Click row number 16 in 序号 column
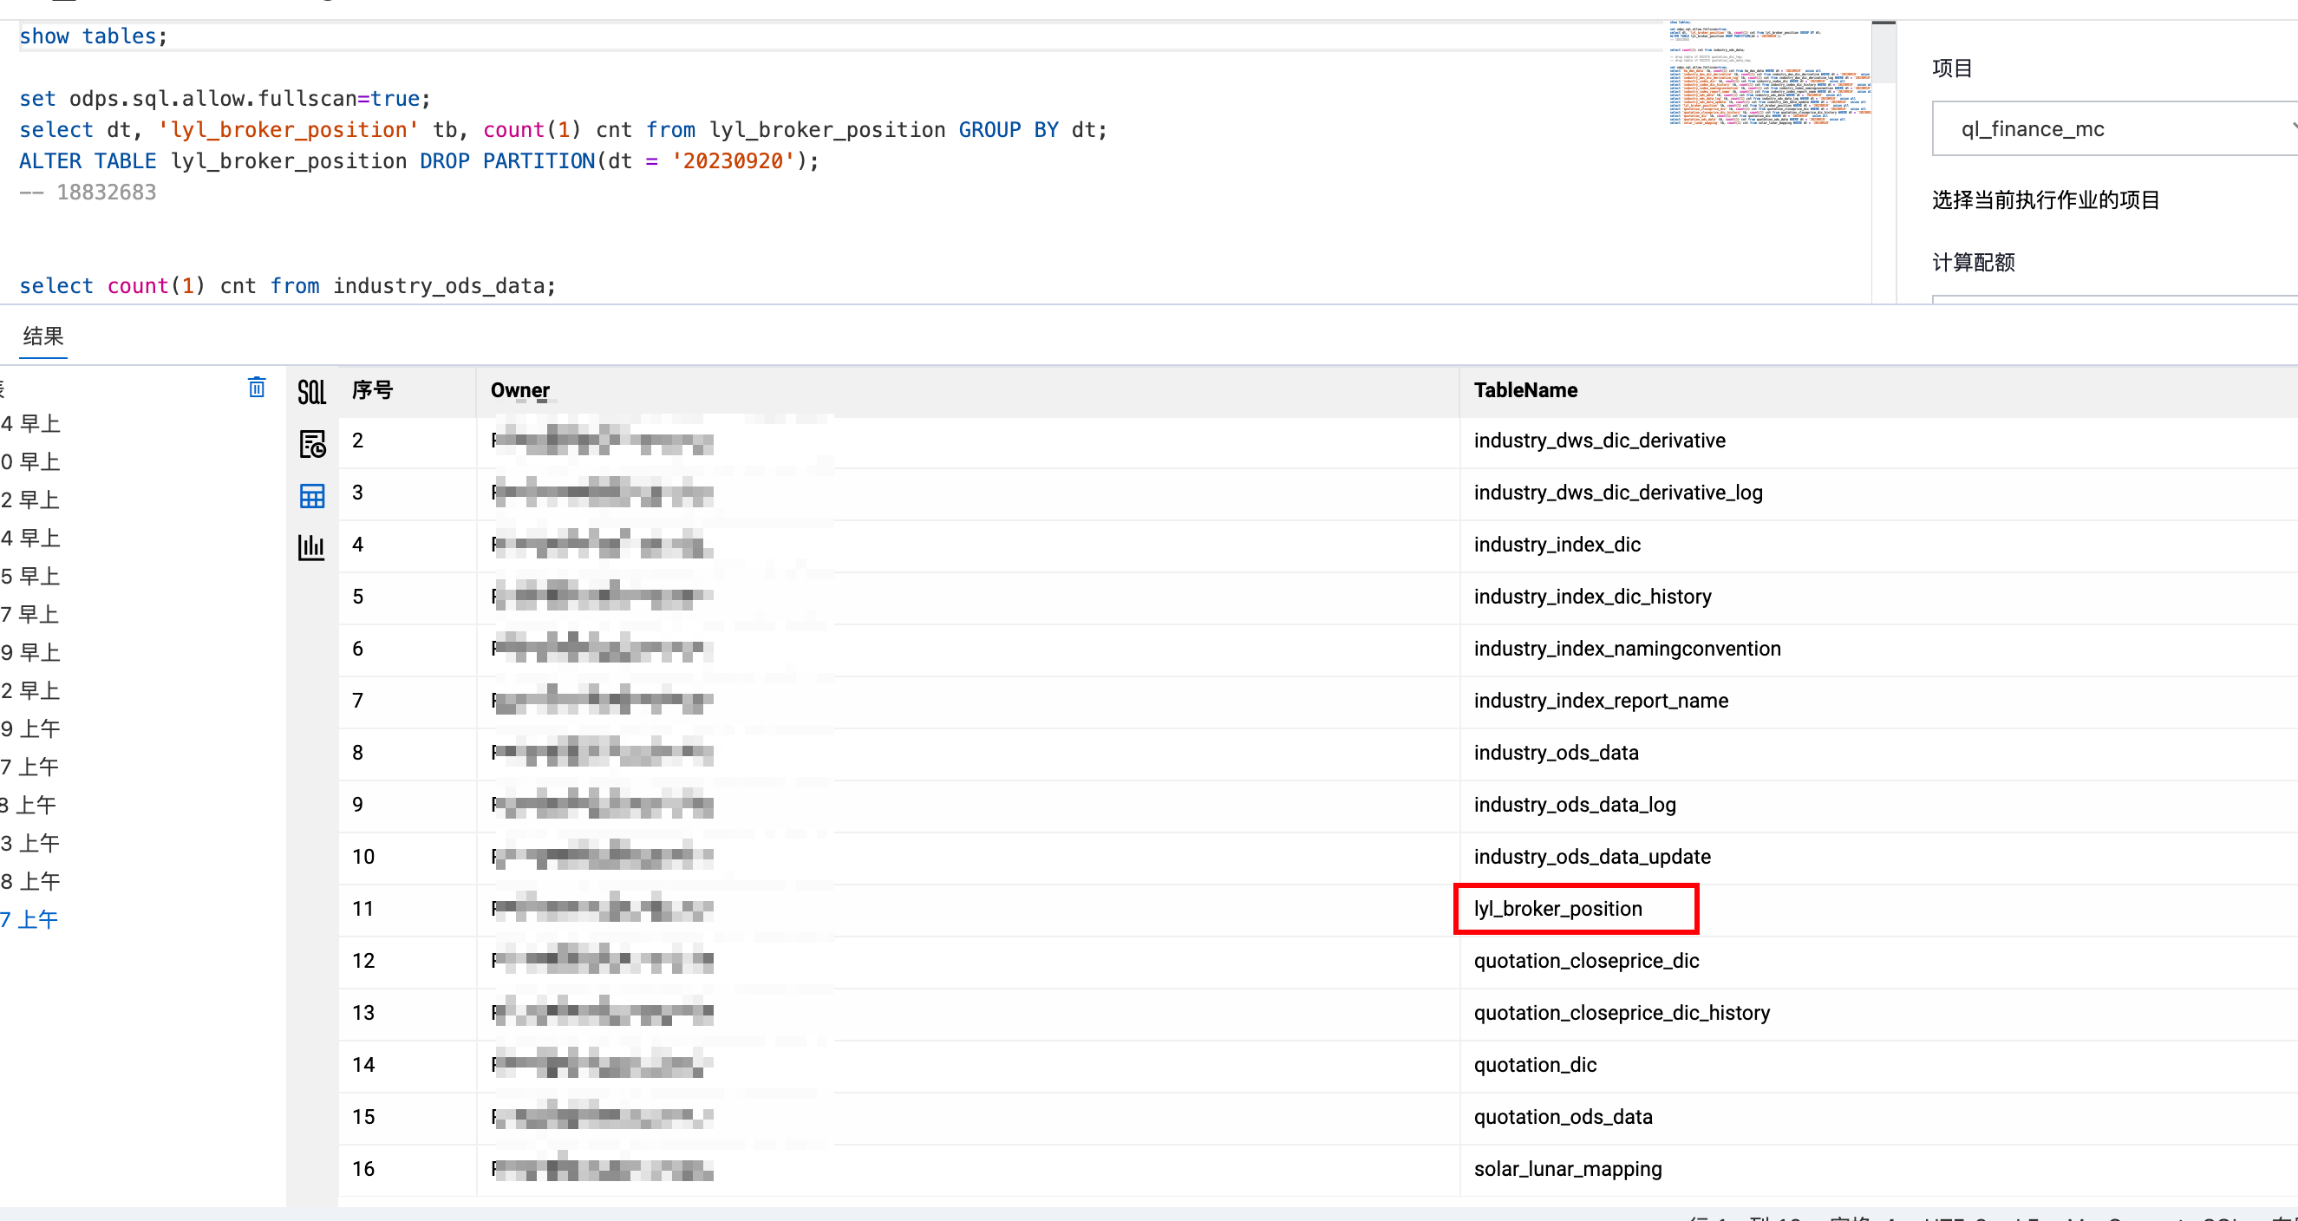 [363, 1168]
